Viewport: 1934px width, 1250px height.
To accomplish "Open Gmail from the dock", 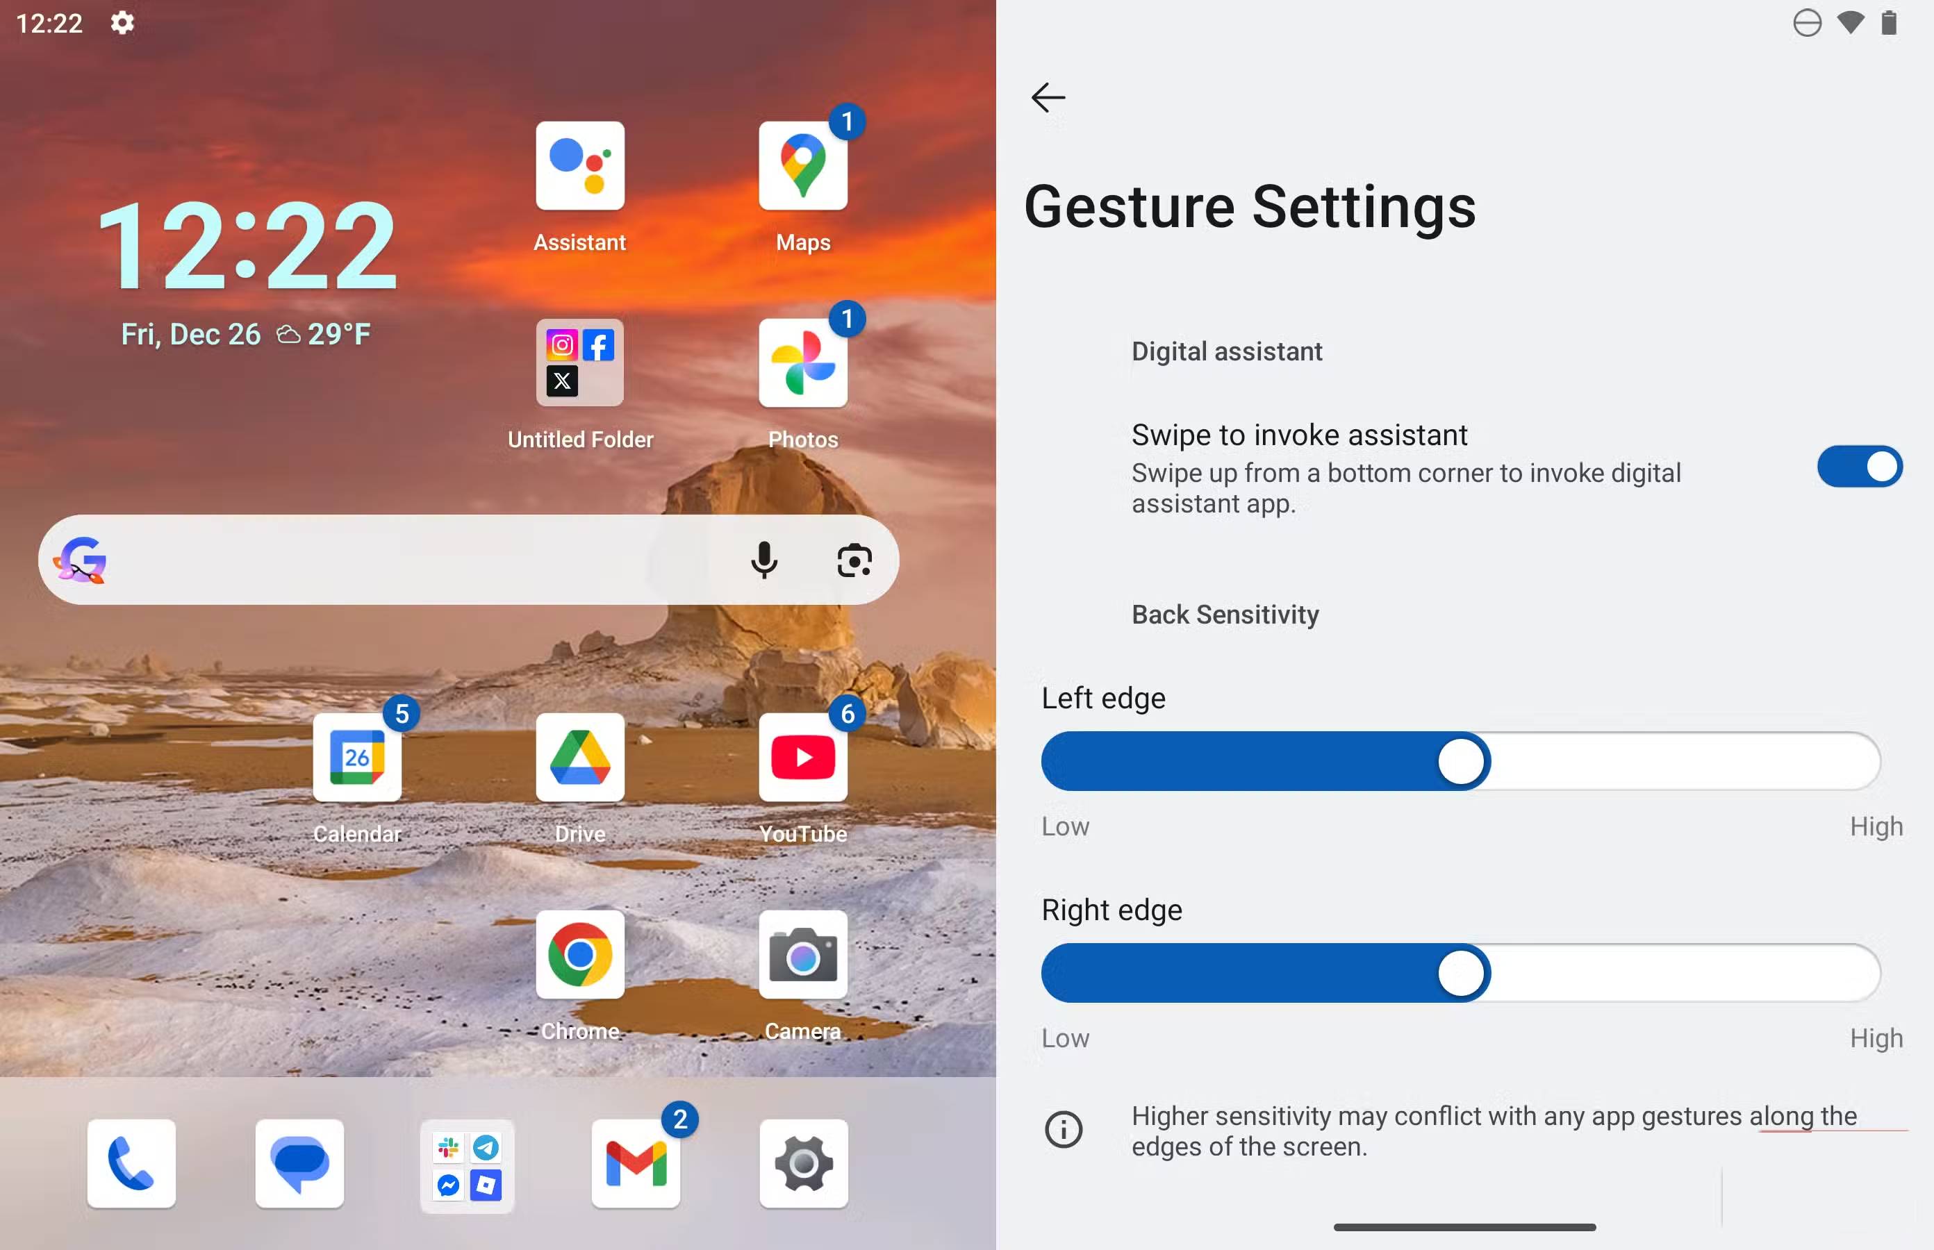I will [x=636, y=1165].
